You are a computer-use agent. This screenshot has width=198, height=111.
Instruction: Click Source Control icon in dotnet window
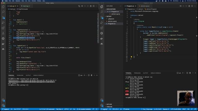pyautogui.click(x=102, y=17)
